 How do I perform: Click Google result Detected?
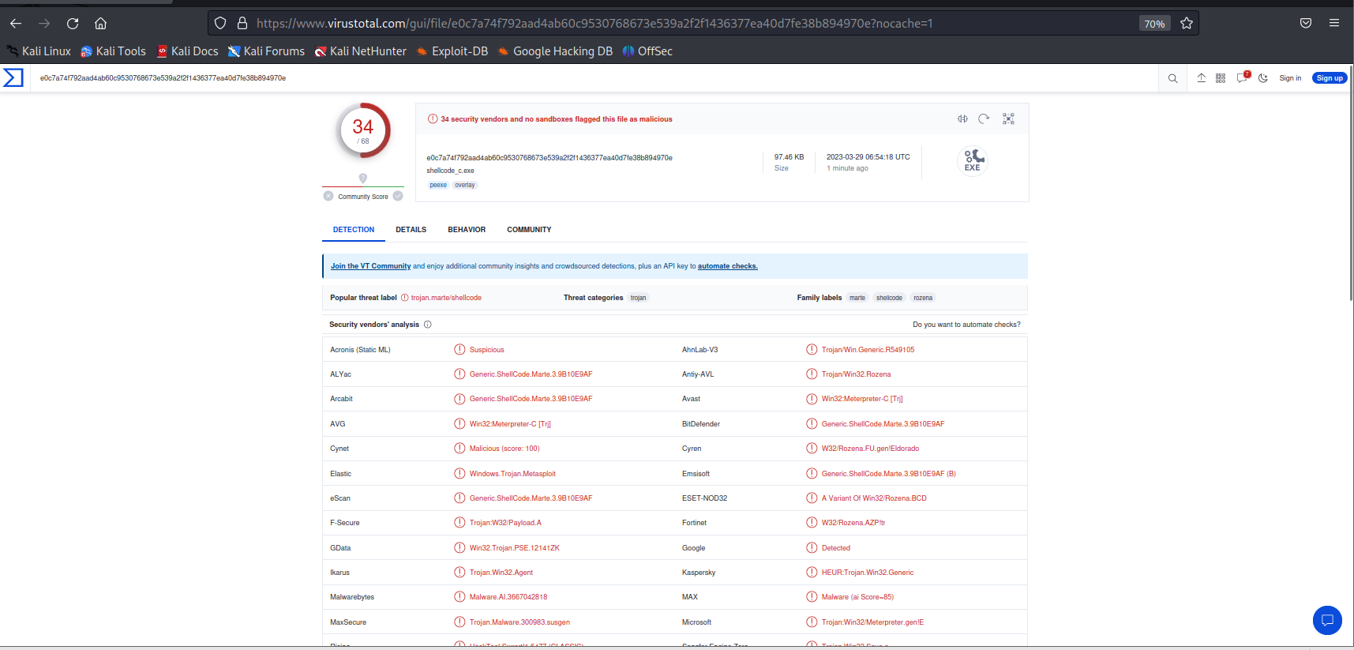[836, 548]
